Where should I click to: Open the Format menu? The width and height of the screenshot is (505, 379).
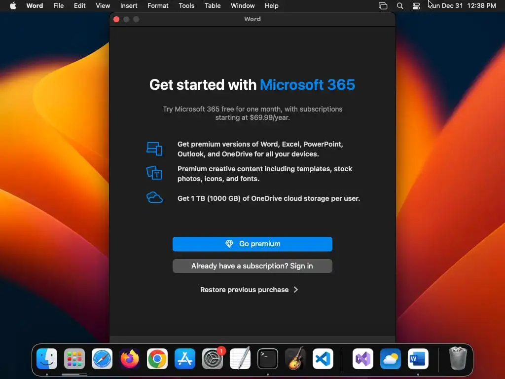(x=158, y=6)
